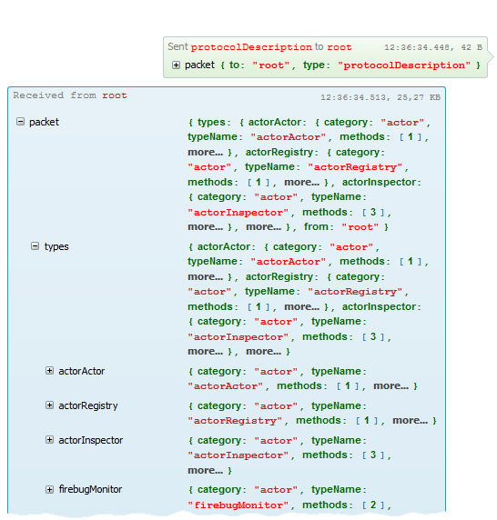
Task: Click the types tree label
Action: [x=56, y=246]
